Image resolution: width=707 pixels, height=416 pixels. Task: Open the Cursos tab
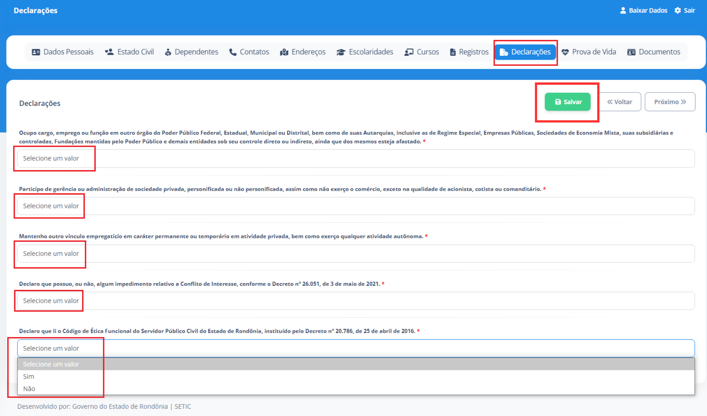coord(422,52)
